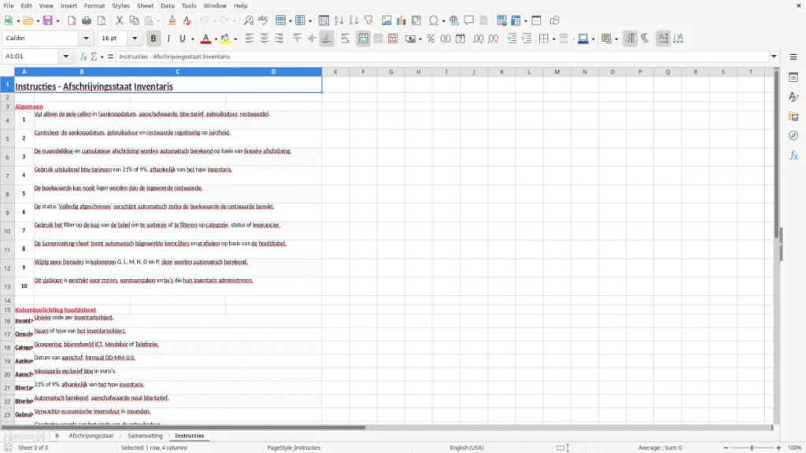
Task: Open the sidebar Navigator compass icon
Action: coord(793,135)
